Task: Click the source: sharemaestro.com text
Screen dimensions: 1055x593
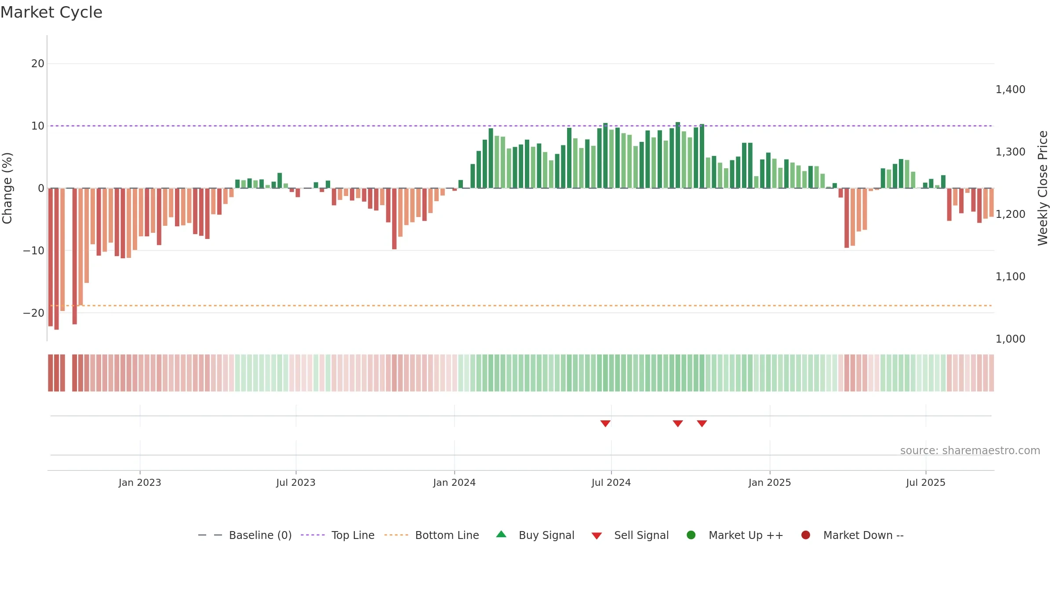Action: [x=970, y=450]
